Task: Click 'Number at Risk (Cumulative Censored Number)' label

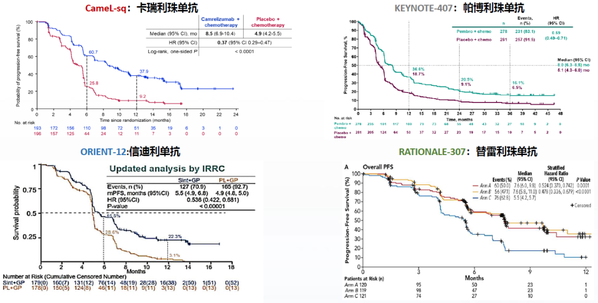Action: [x=64, y=276]
